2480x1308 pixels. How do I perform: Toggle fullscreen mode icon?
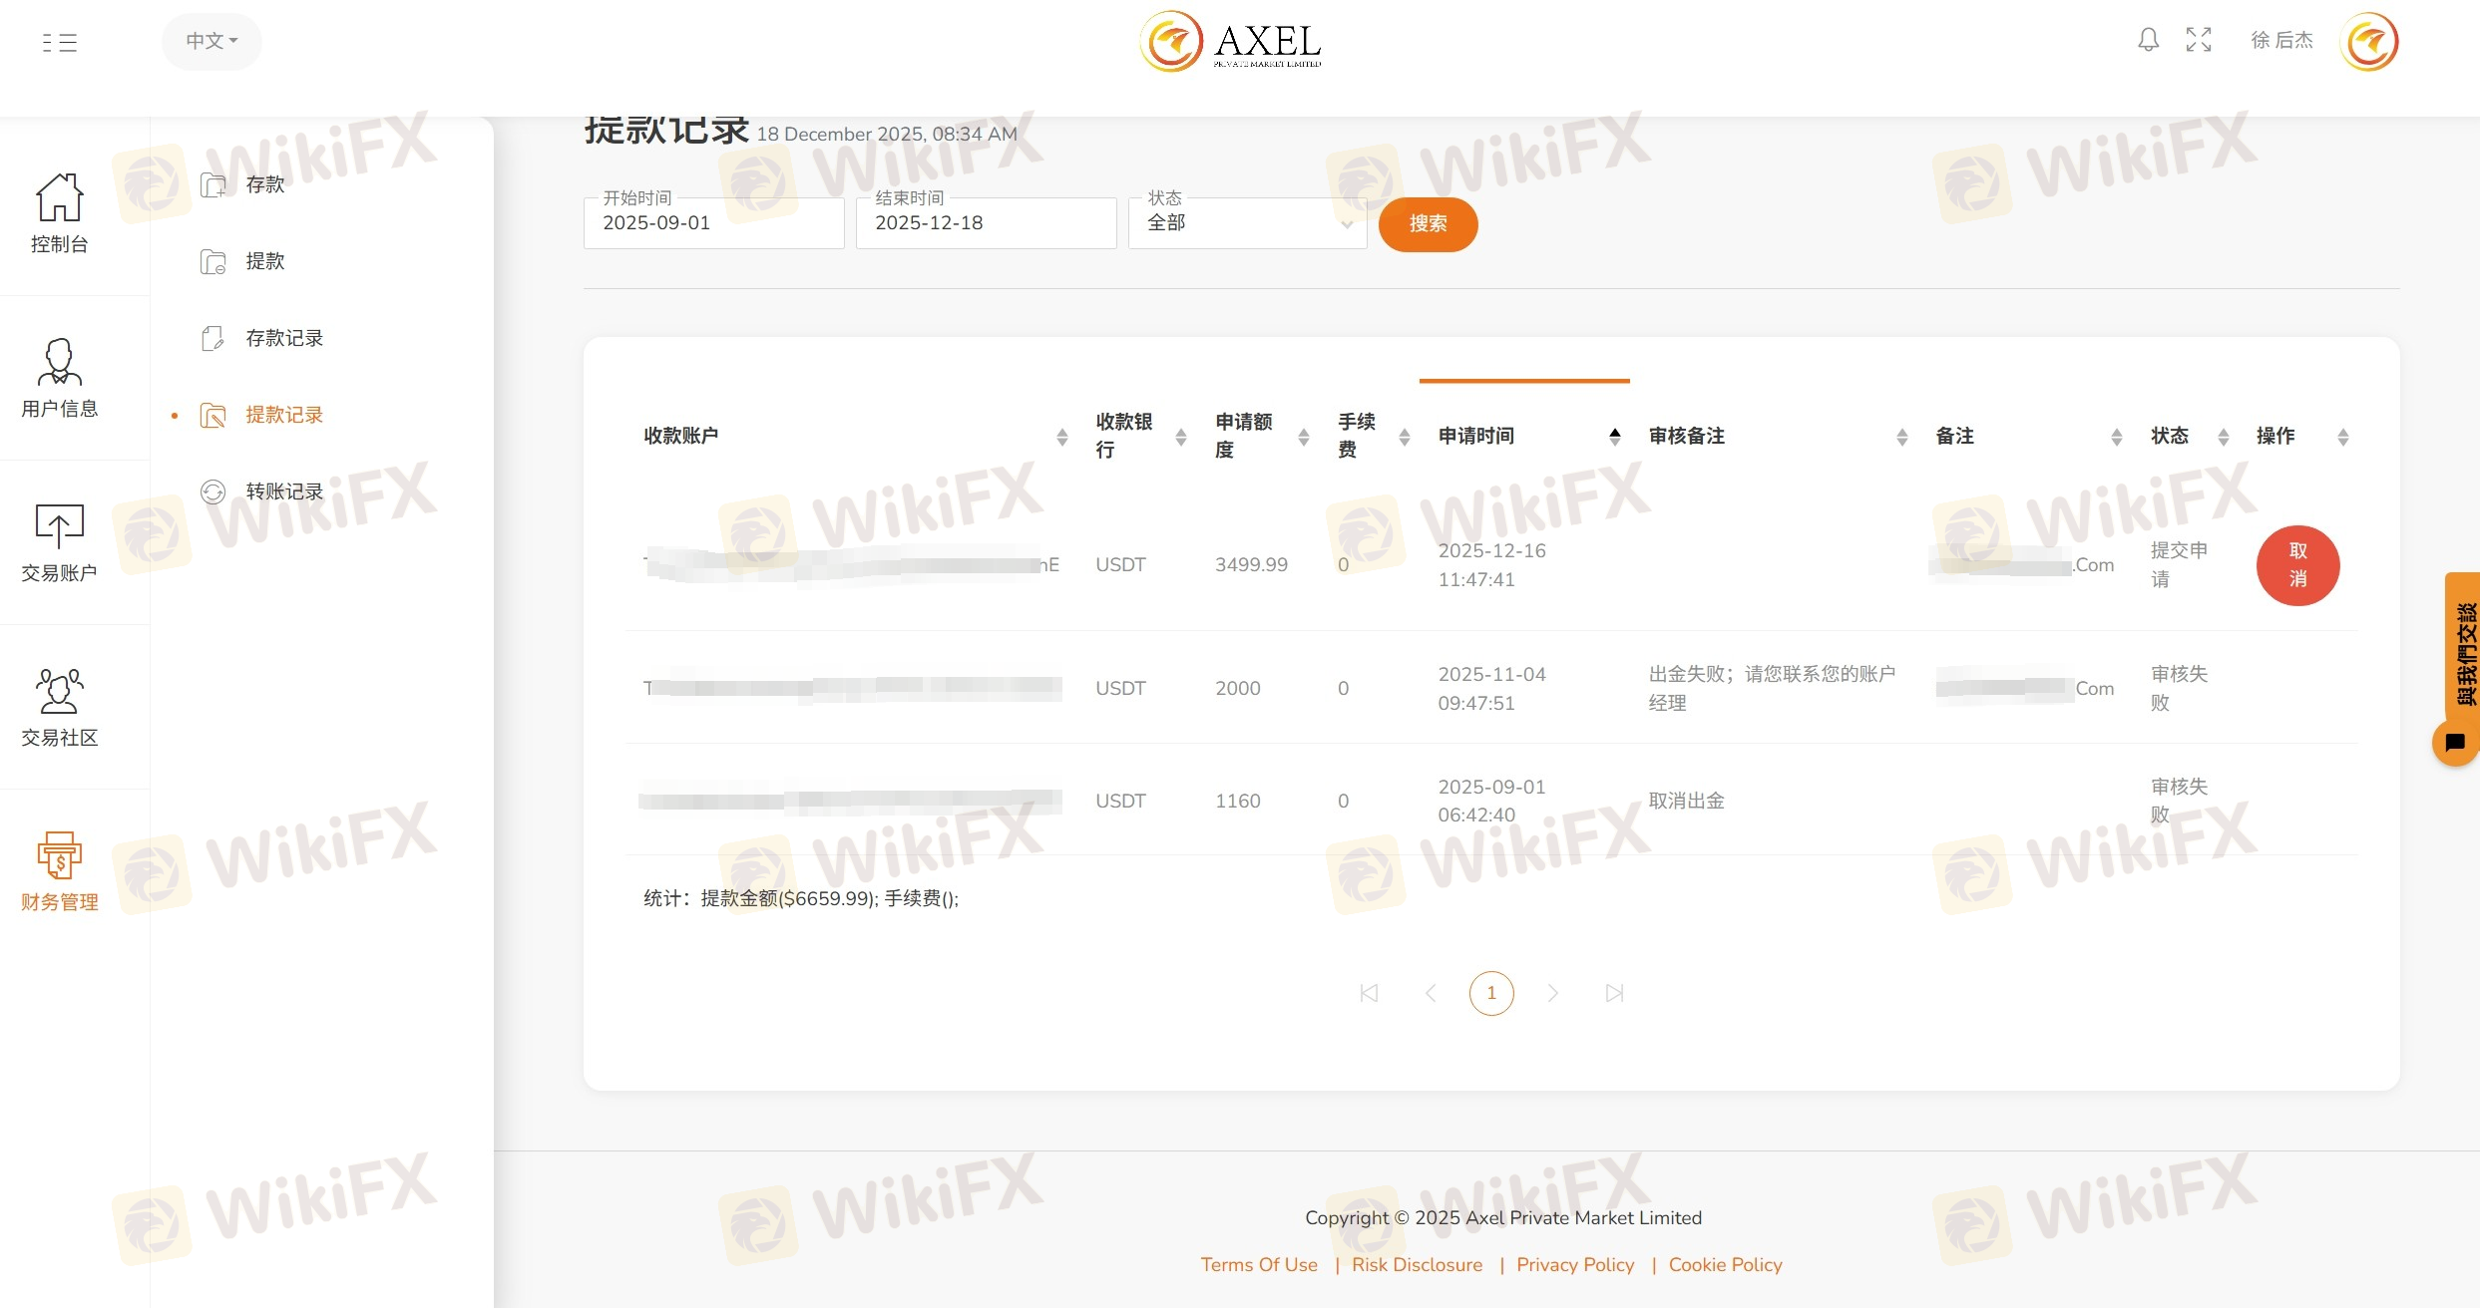[x=2199, y=40]
